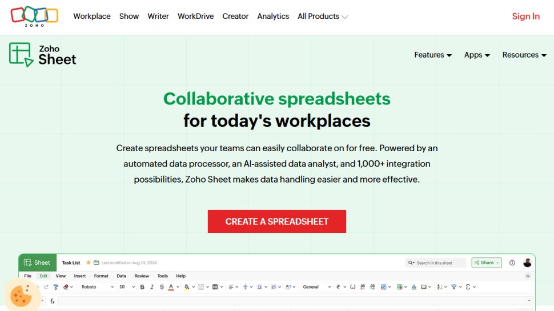This screenshot has width=554, height=311.
Task: Open the General number format dropdown
Action: (316, 287)
